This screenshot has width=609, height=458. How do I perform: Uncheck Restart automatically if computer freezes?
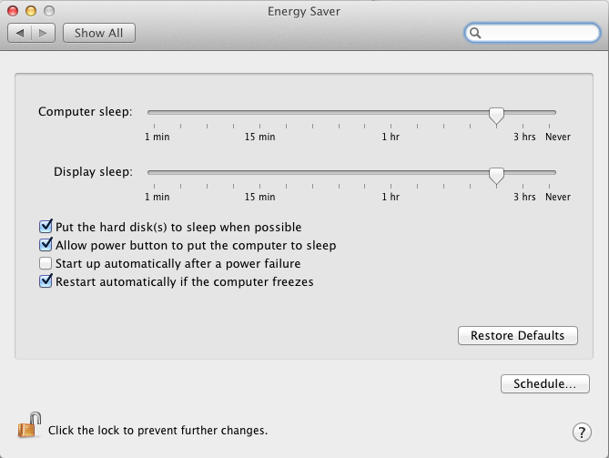click(x=46, y=280)
